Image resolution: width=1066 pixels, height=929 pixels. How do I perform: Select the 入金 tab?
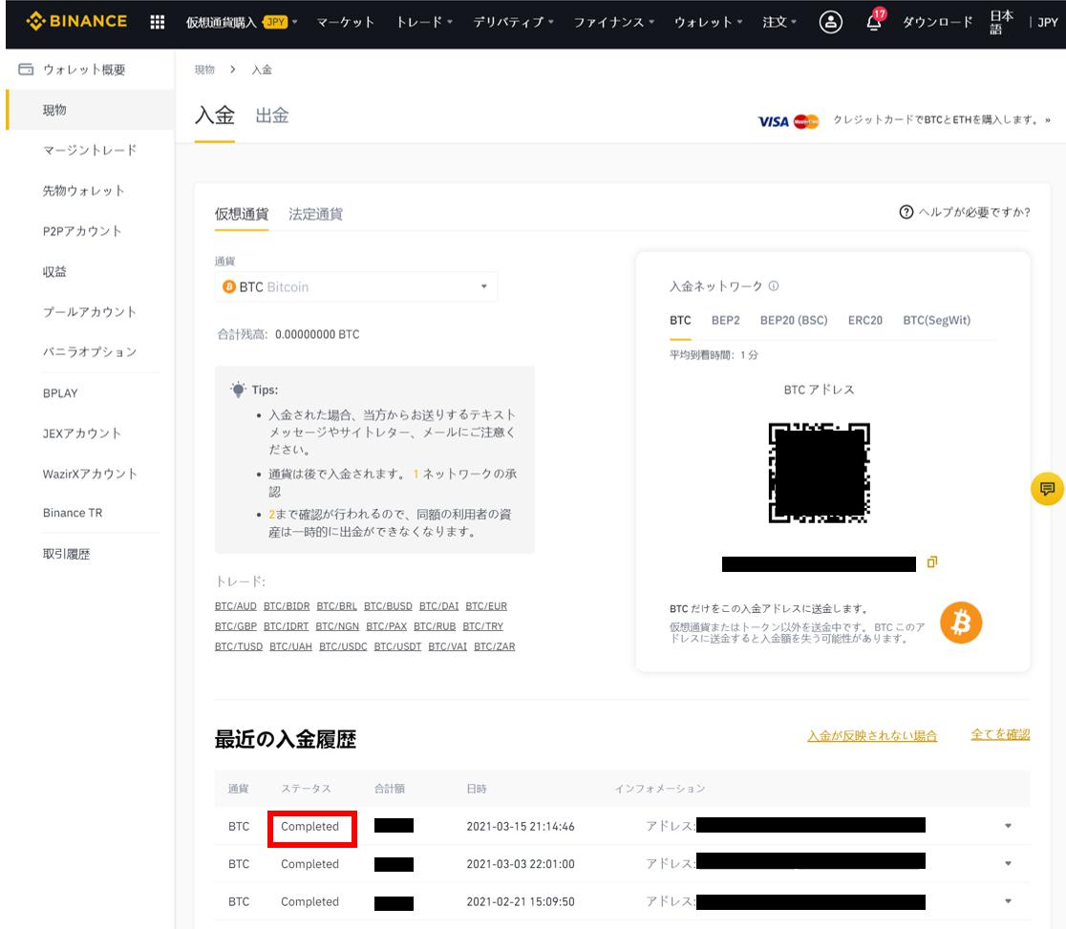[214, 116]
